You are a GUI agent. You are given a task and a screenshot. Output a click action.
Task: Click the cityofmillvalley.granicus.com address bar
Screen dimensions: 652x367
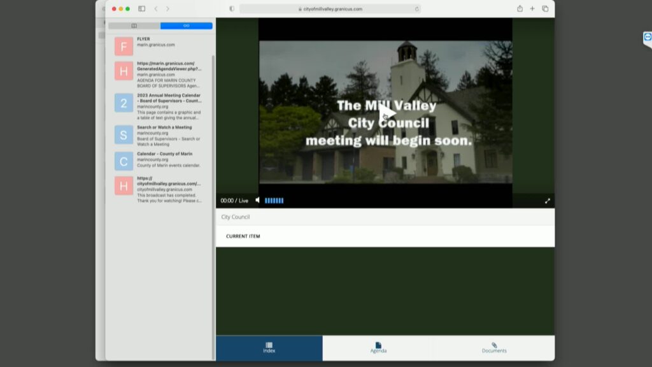330,9
